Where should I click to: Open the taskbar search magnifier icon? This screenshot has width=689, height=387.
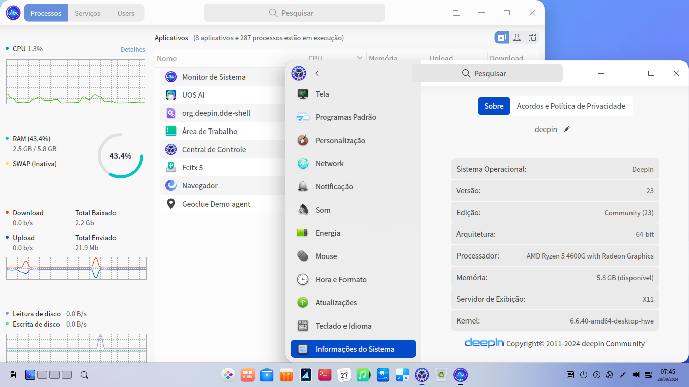click(84, 375)
